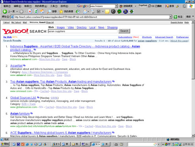Click the Go arrow button beside address bar
The image size is (195, 147).
click(178, 17)
